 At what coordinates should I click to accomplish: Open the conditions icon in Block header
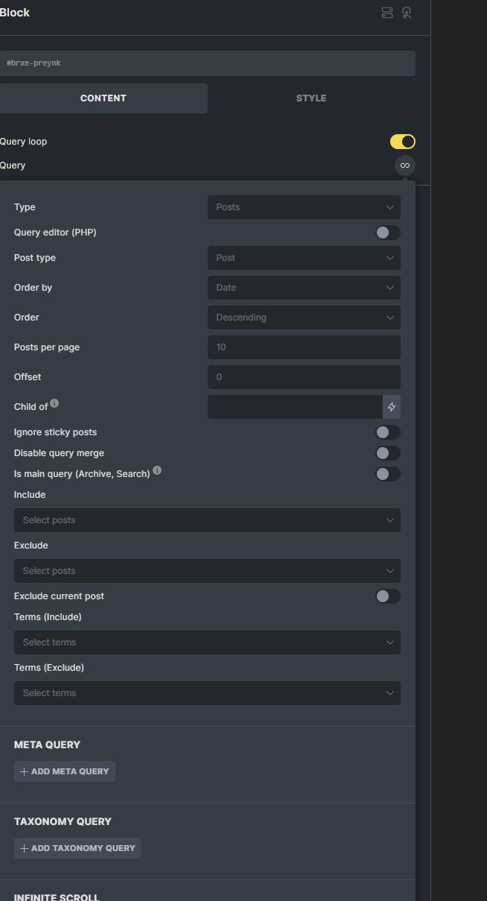pyautogui.click(x=387, y=13)
